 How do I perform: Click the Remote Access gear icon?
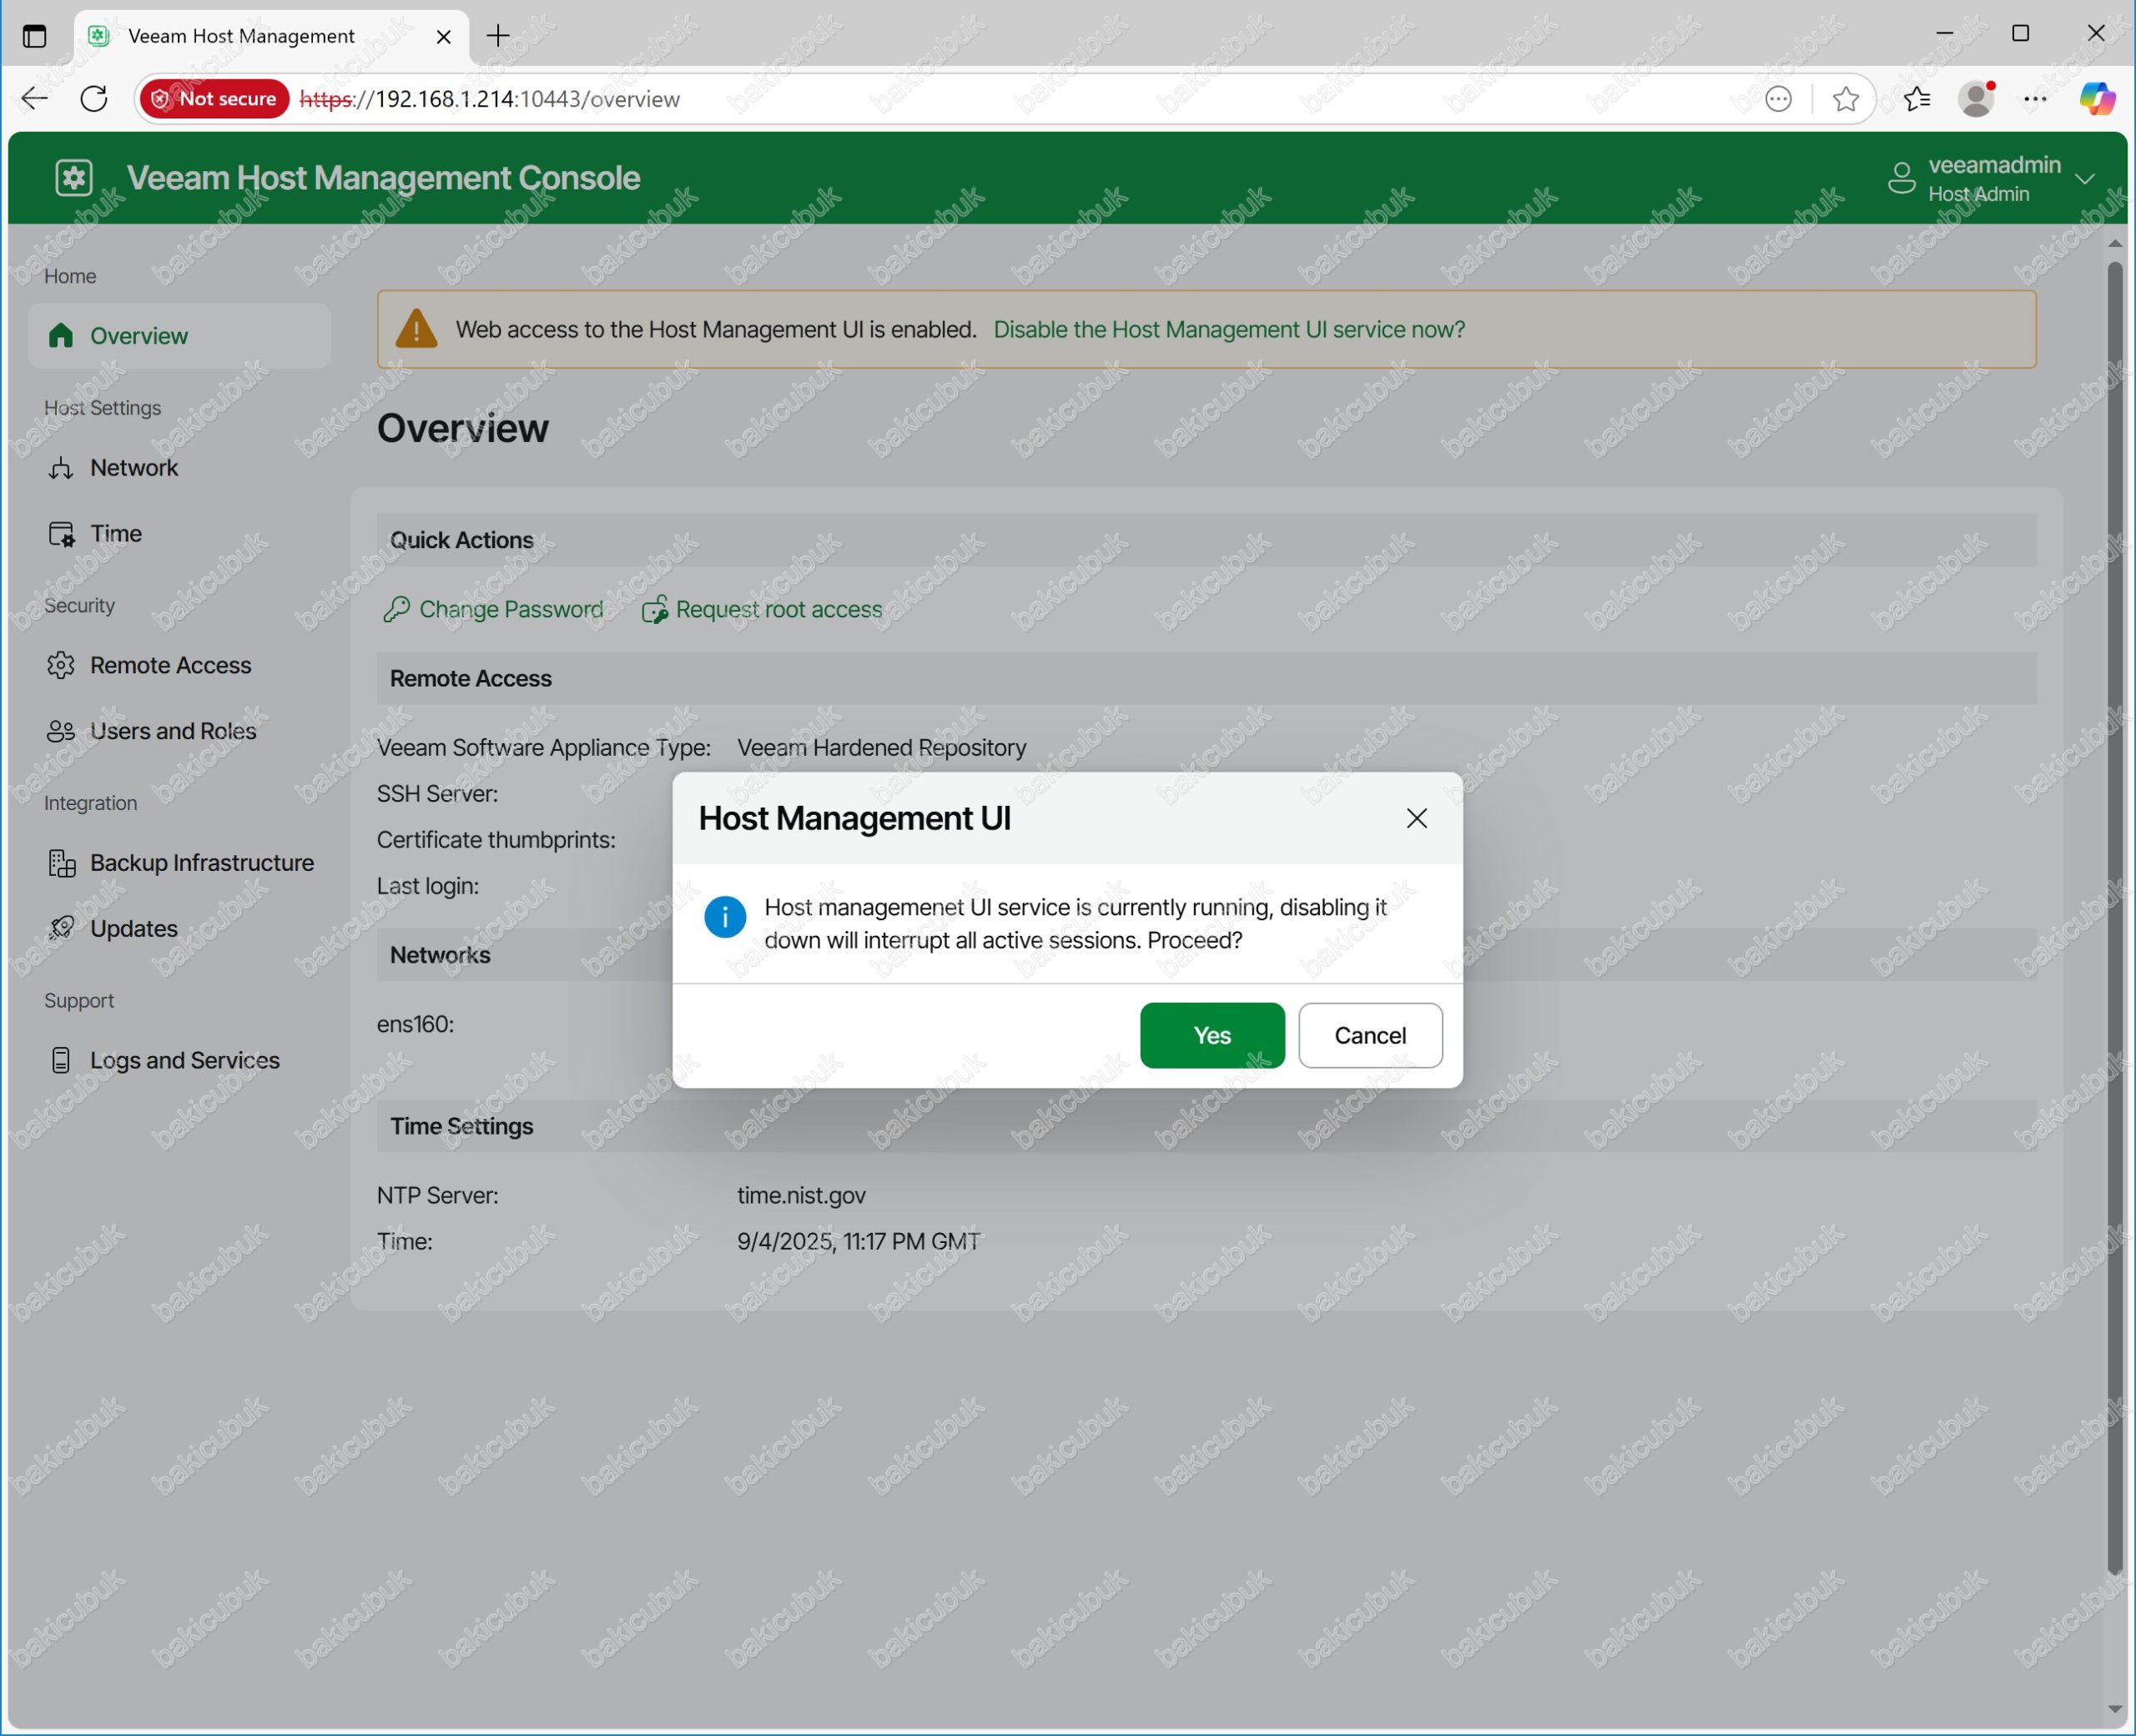click(x=61, y=665)
